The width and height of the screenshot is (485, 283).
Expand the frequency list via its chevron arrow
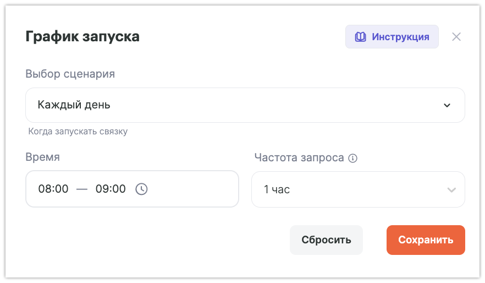451,190
